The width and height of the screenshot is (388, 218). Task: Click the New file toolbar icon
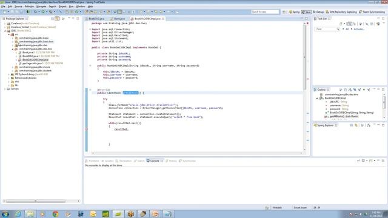click(4, 12)
